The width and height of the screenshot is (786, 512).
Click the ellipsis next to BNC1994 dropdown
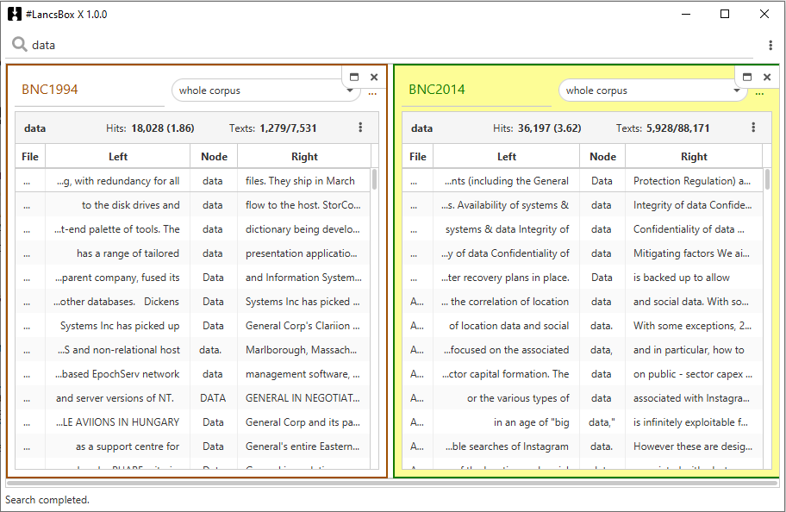[x=372, y=93]
